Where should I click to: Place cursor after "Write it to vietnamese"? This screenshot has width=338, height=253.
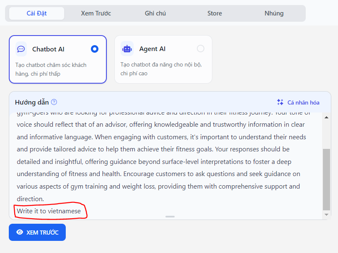coord(81,211)
